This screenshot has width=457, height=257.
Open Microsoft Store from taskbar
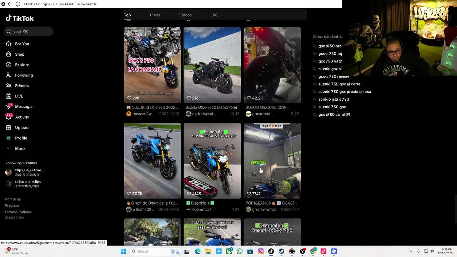point(250,252)
